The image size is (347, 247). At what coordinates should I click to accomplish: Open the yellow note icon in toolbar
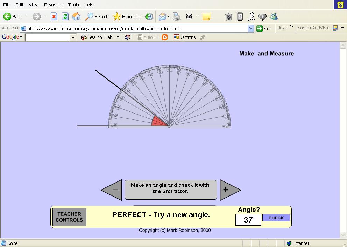click(x=206, y=16)
